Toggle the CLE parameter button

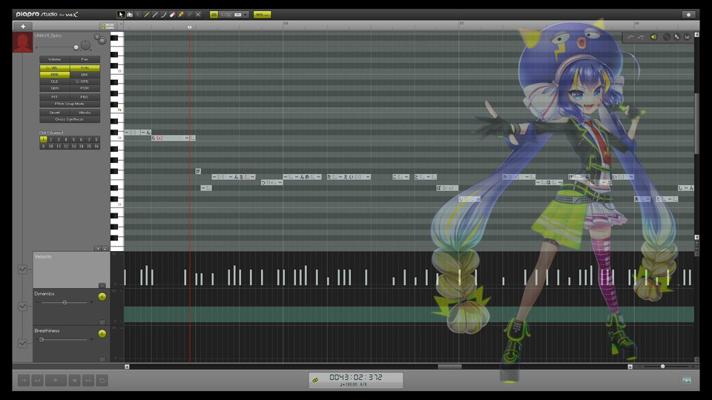click(54, 81)
